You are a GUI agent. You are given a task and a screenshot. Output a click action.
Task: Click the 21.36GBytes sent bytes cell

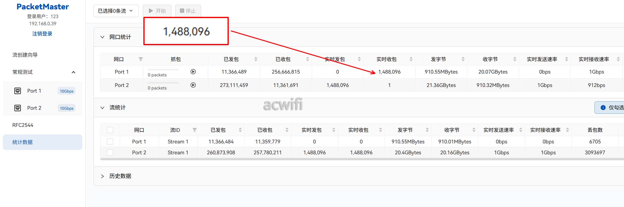tap(441, 85)
